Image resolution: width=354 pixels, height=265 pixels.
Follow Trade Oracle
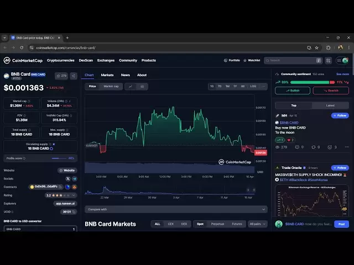coord(340,168)
